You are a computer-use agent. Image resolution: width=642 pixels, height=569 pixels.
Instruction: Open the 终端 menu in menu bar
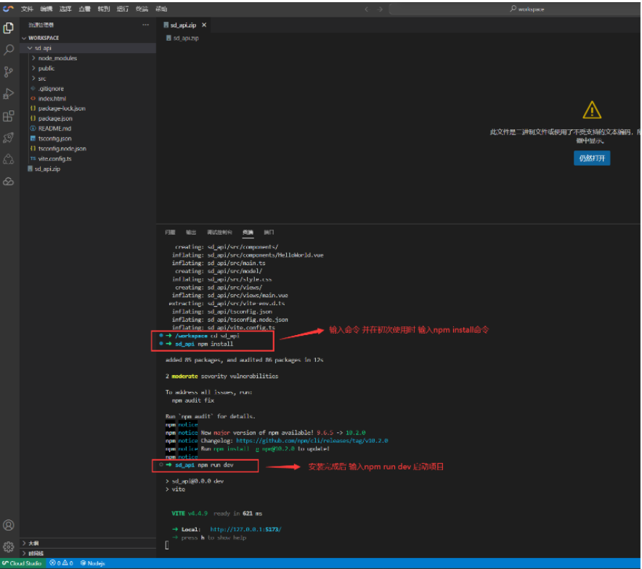click(x=142, y=9)
